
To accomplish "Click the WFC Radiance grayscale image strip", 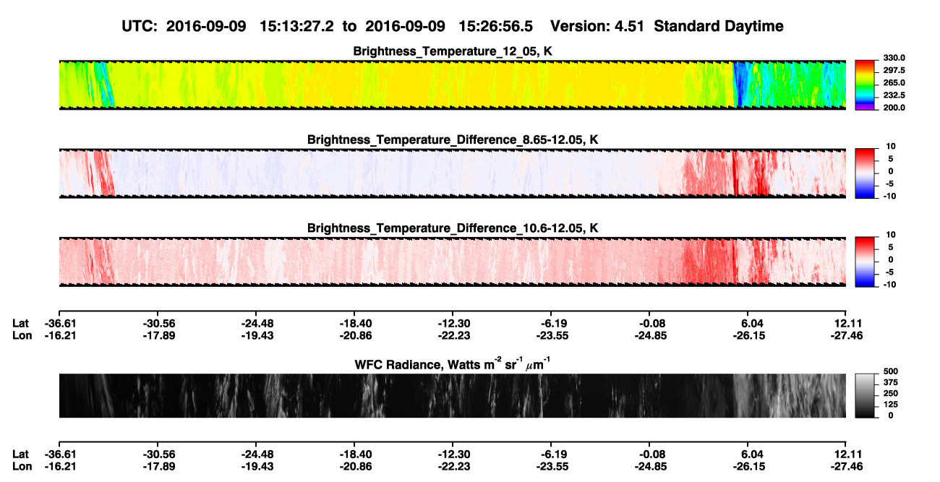I will (452, 395).
